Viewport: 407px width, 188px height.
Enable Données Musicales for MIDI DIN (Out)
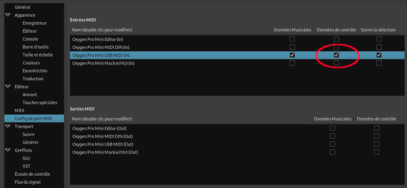(x=332, y=136)
